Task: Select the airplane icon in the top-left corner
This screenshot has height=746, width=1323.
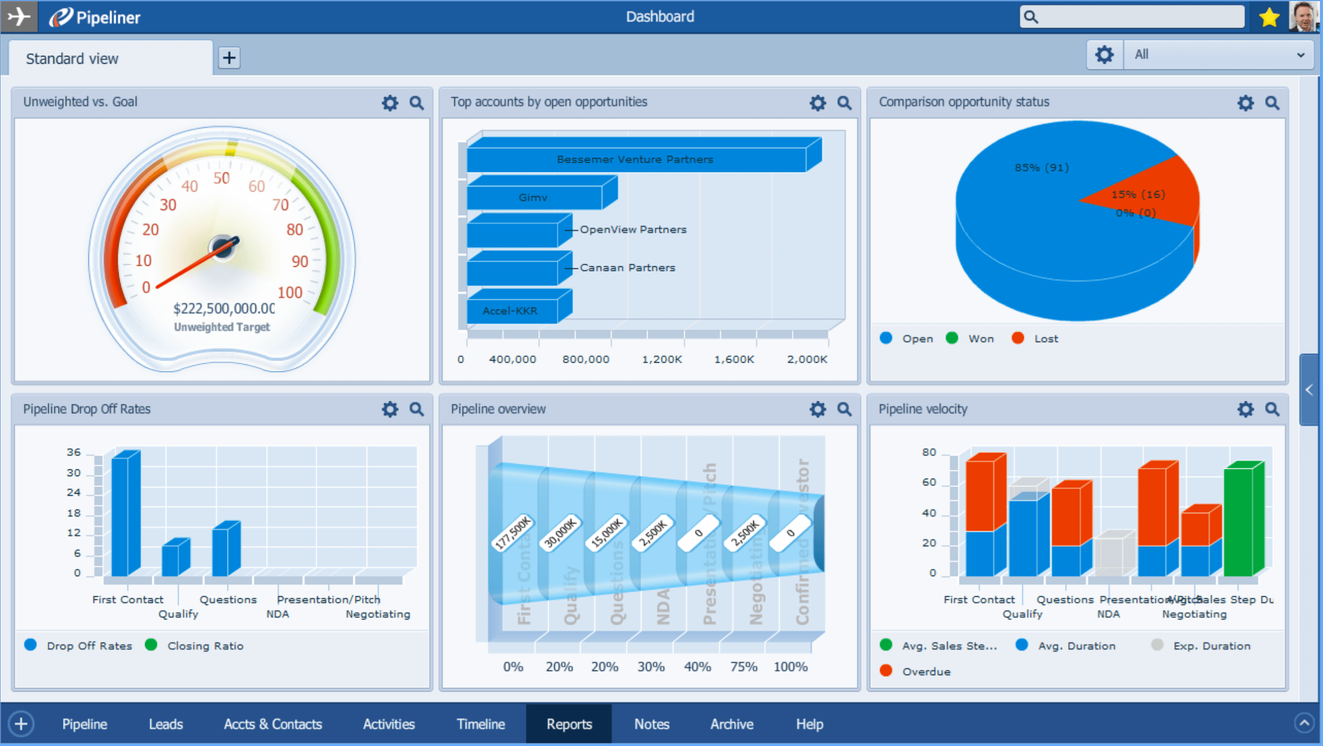Action: coord(19,16)
